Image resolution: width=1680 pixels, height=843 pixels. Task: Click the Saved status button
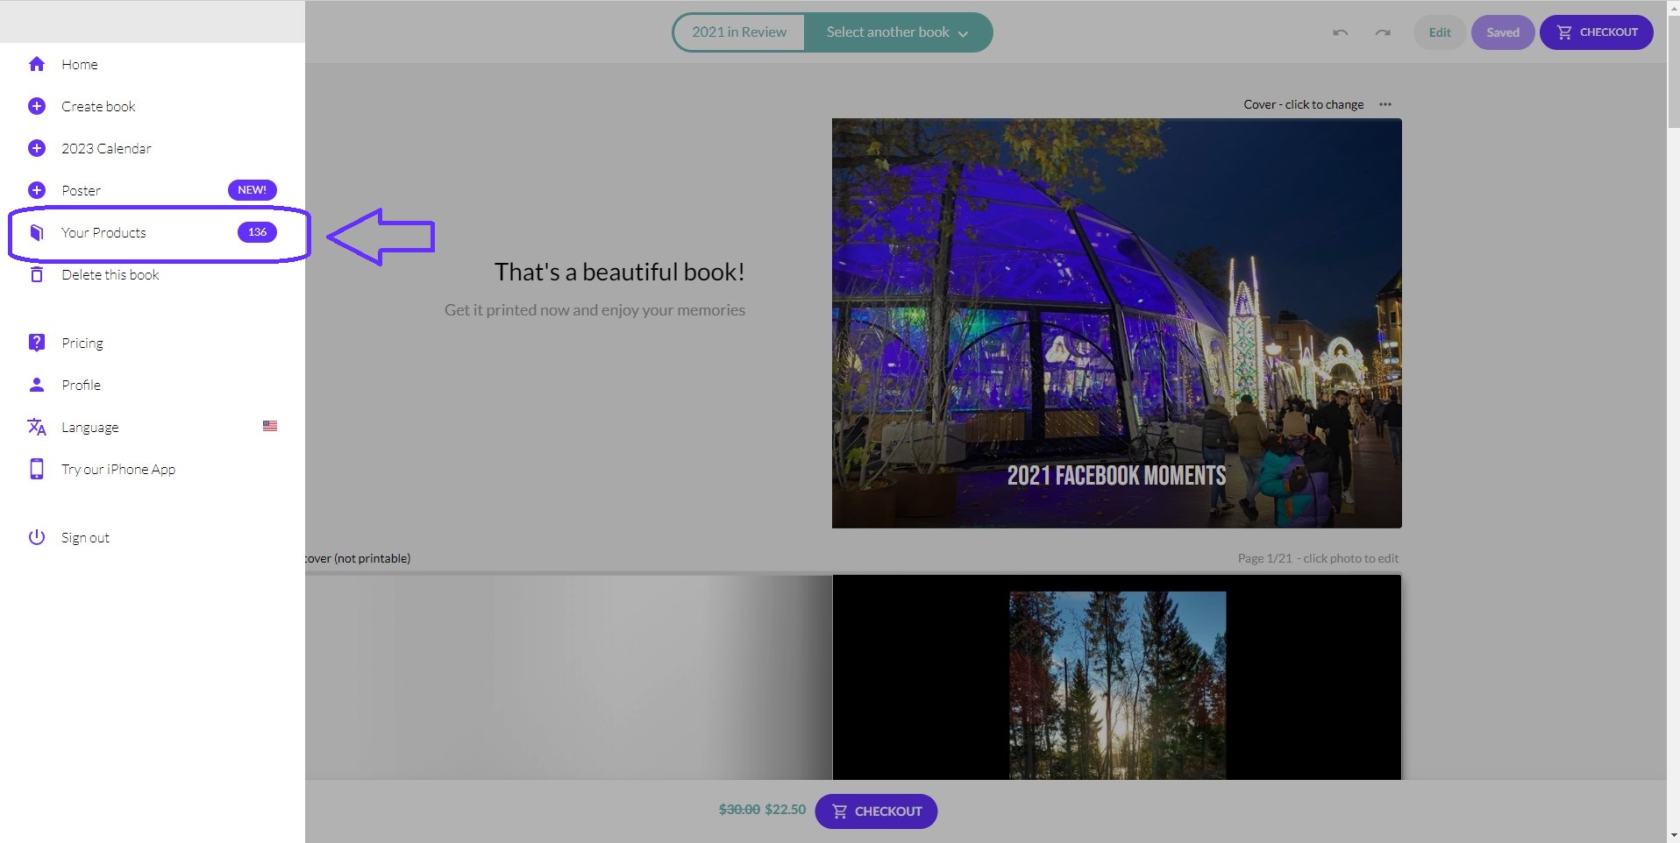(1503, 32)
